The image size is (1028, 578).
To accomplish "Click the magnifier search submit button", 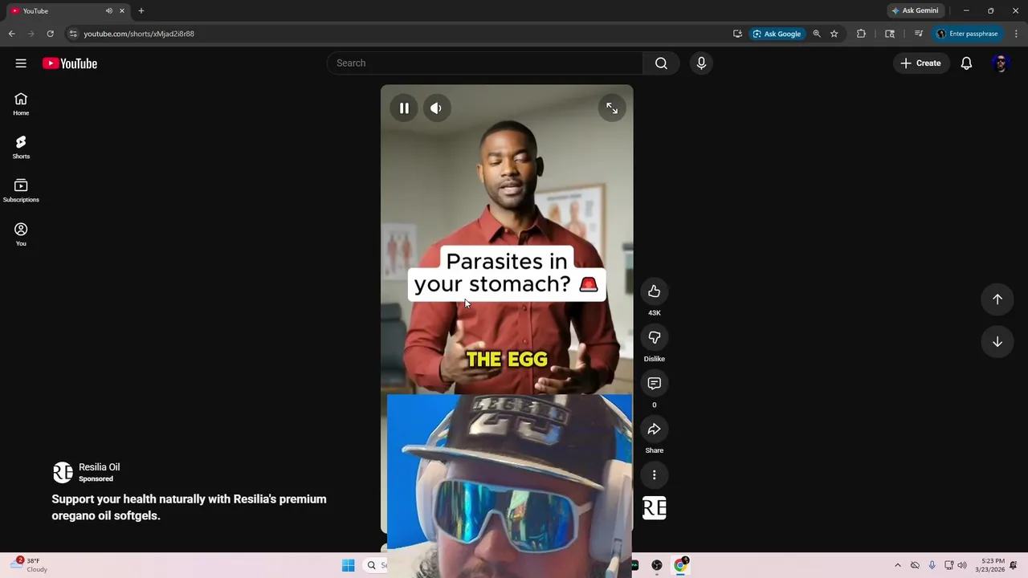I will pyautogui.click(x=661, y=63).
